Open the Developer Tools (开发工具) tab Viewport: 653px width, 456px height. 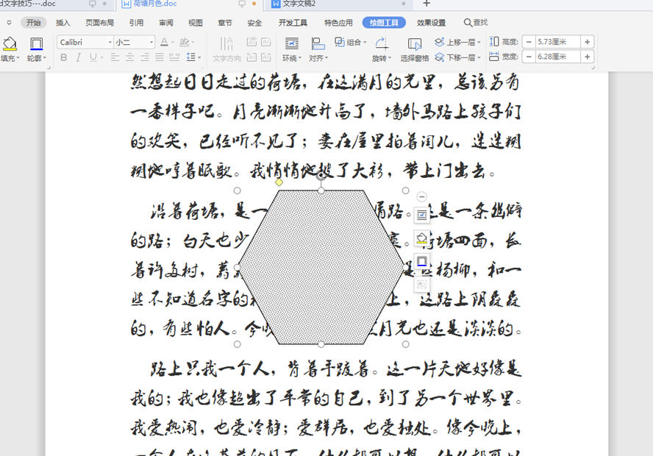(293, 23)
